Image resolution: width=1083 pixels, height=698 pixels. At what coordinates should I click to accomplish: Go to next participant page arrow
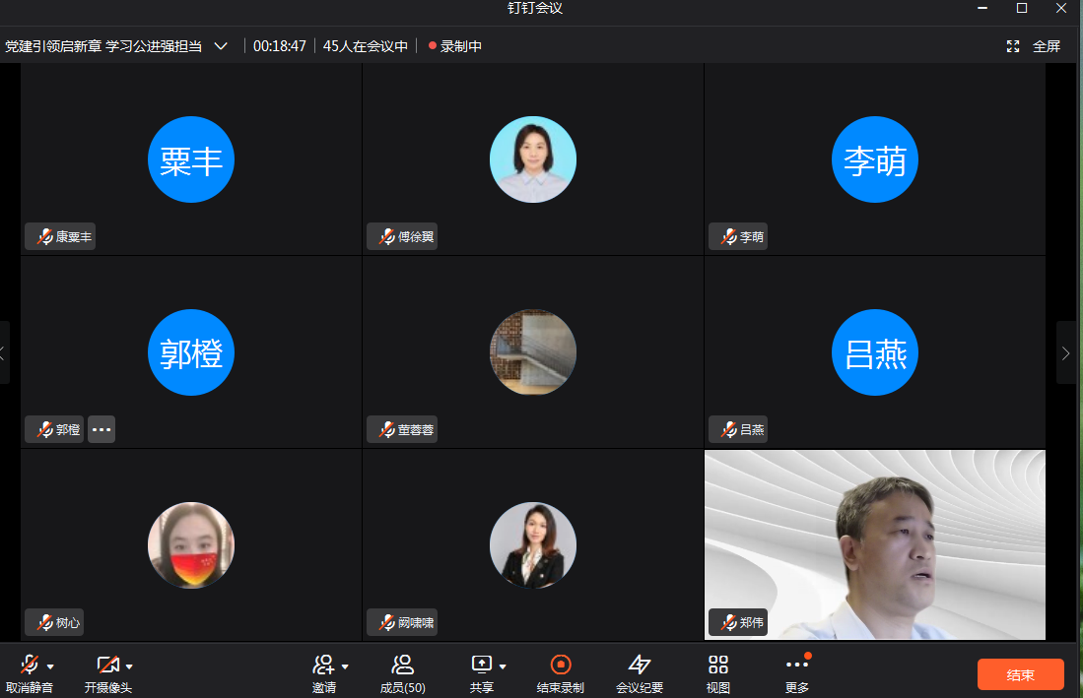coord(1065,352)
